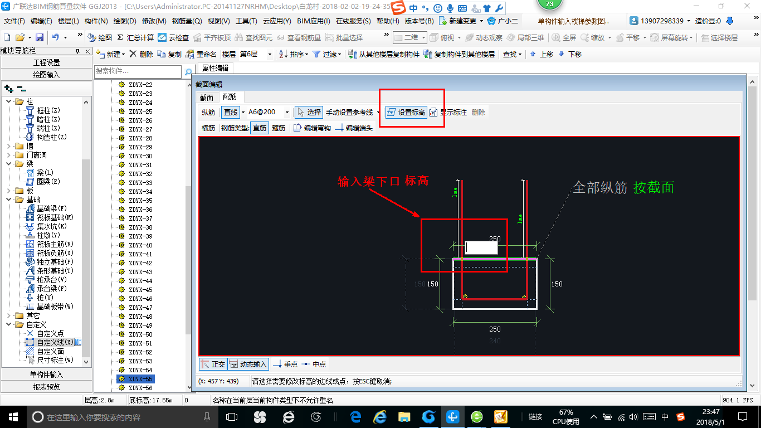
Task: Open the 文件(F) menu
Action: (x=14, y=21)
